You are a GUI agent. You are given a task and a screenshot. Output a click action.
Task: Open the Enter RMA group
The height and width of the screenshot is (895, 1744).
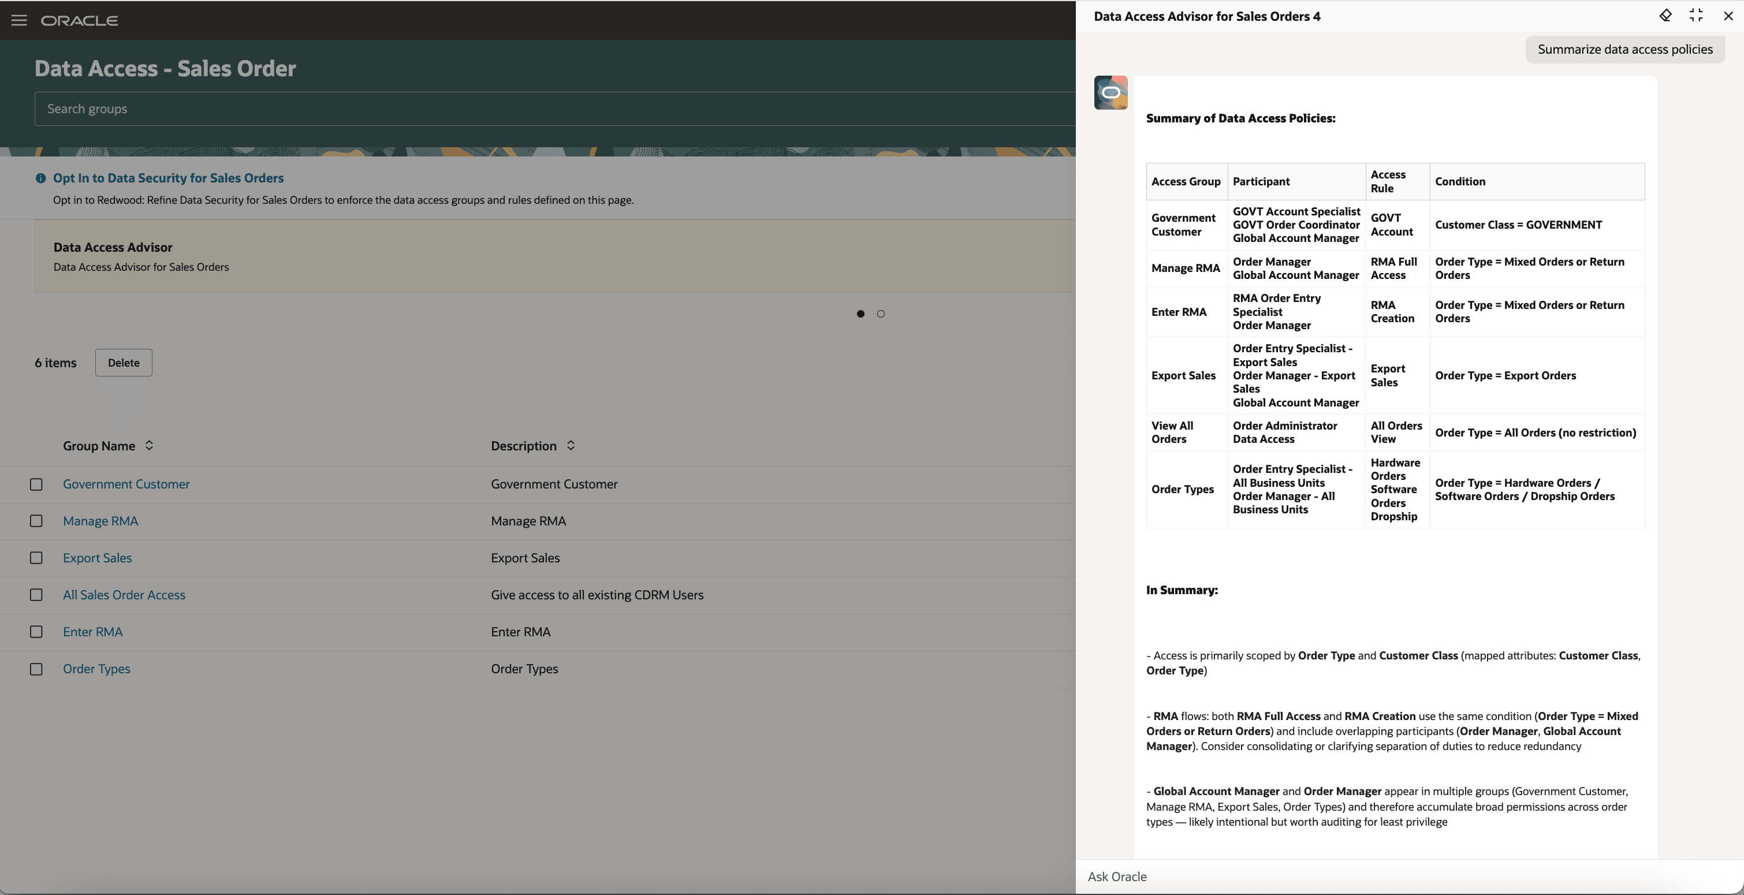click(93, 632)
